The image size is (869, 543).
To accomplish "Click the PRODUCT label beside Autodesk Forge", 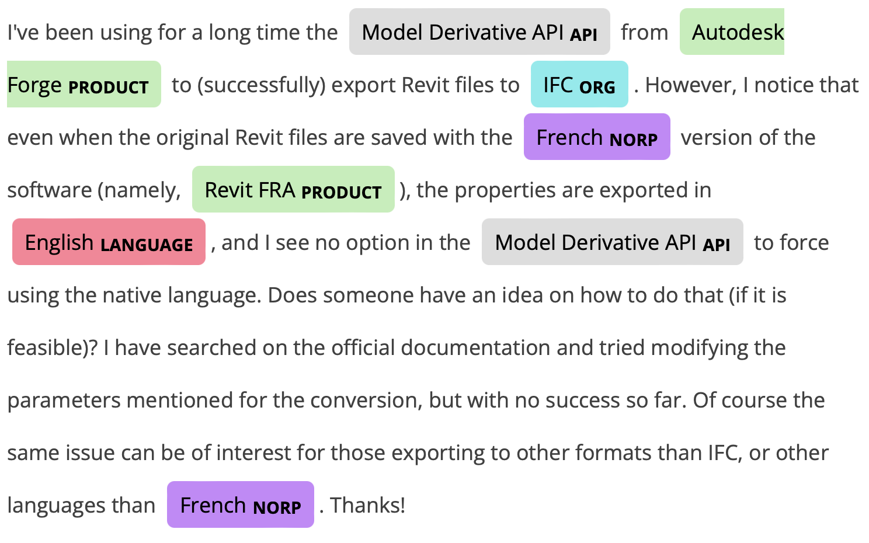I will click(x=109, y=88).
